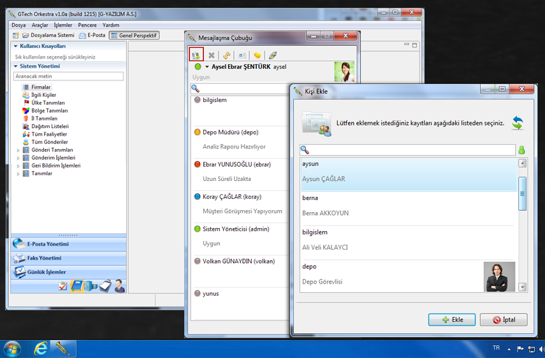This screenshot has height=358, width=545.
Task: Click the delete X icon in Mesajlaşma Çubuğu
Action: (212, 55)
